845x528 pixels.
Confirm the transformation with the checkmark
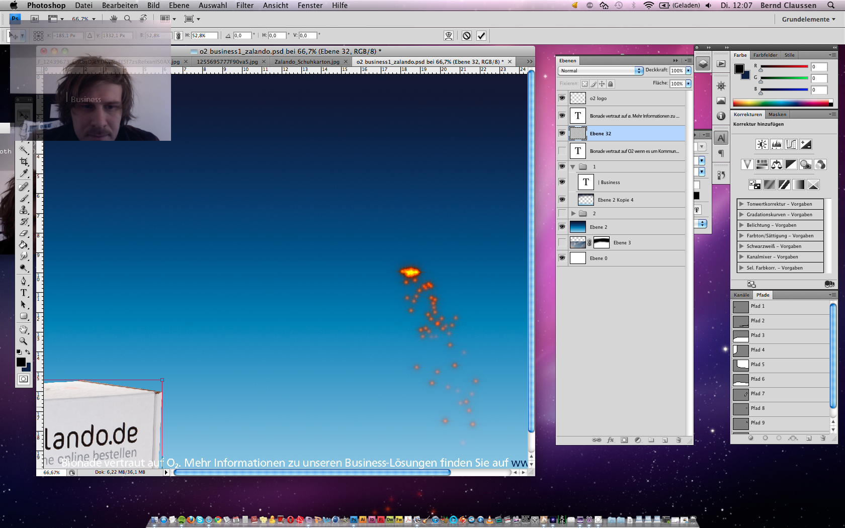(481, 36)
